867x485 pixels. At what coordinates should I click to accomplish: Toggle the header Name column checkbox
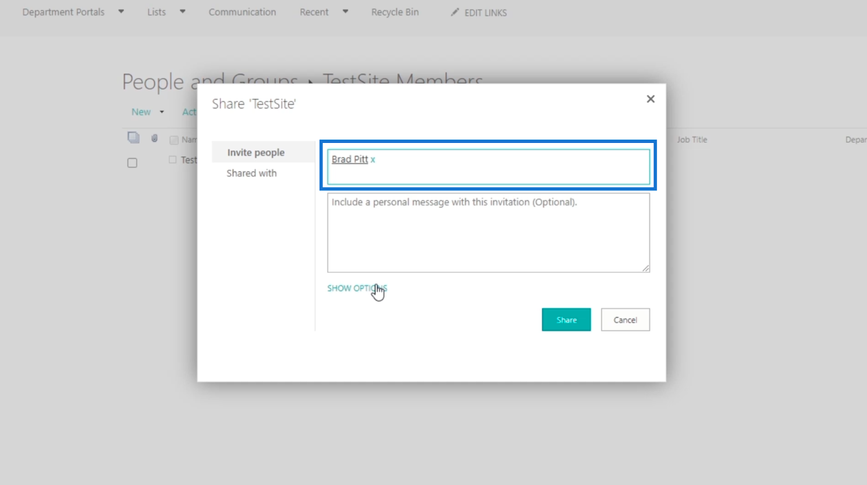coord(174,140)
